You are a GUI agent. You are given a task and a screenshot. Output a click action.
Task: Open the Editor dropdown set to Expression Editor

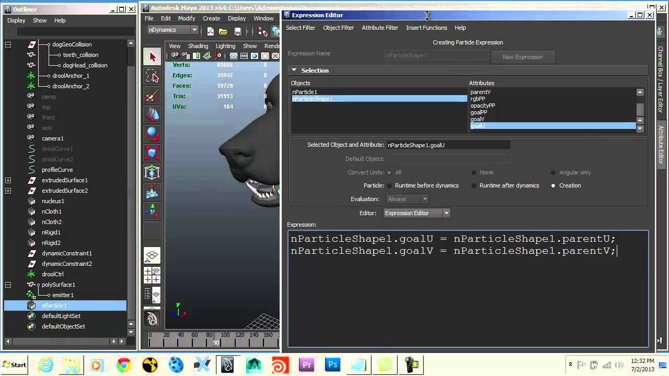[417, 213]
